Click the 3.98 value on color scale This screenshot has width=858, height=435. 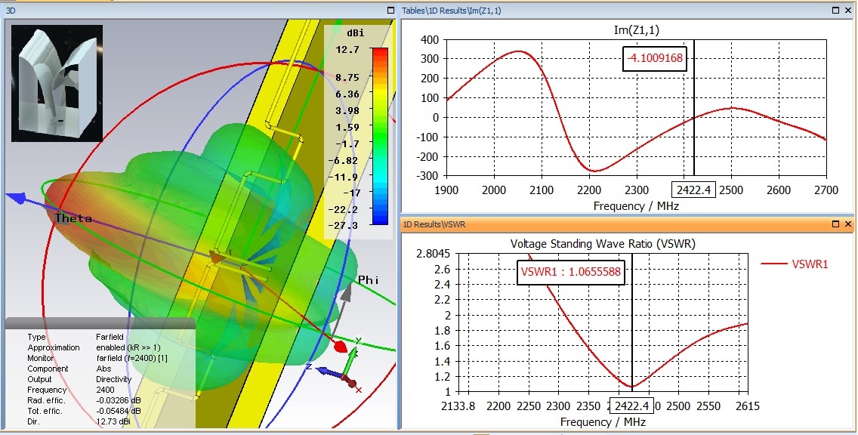(x=347, y=111)
